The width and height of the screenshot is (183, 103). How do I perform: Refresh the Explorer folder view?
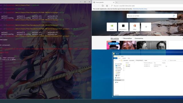165,60
